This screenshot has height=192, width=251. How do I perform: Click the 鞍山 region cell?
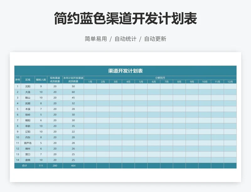point(28,98)
